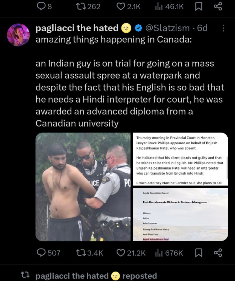Repost the post with 3.4K reposts
This screenshot has width=235, height=281.
[89, 253]
